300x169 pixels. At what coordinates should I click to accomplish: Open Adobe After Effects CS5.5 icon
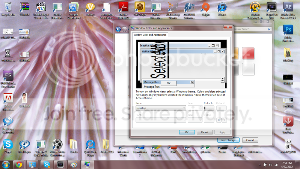click(288, 11)
